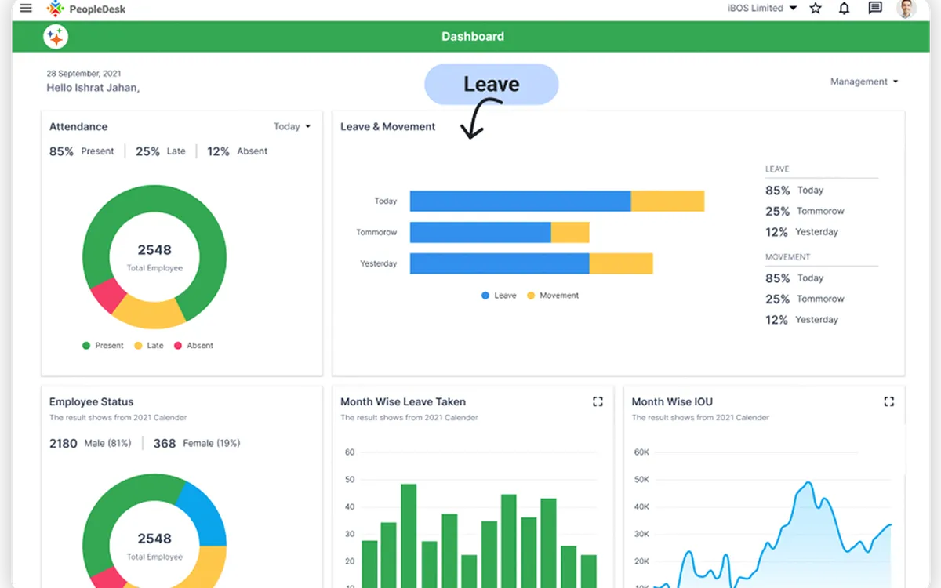Click the 2180 Male (81%) statistic
Image resolution: width=941 pixels, height=588 pixels.
[x=90, y=444]
